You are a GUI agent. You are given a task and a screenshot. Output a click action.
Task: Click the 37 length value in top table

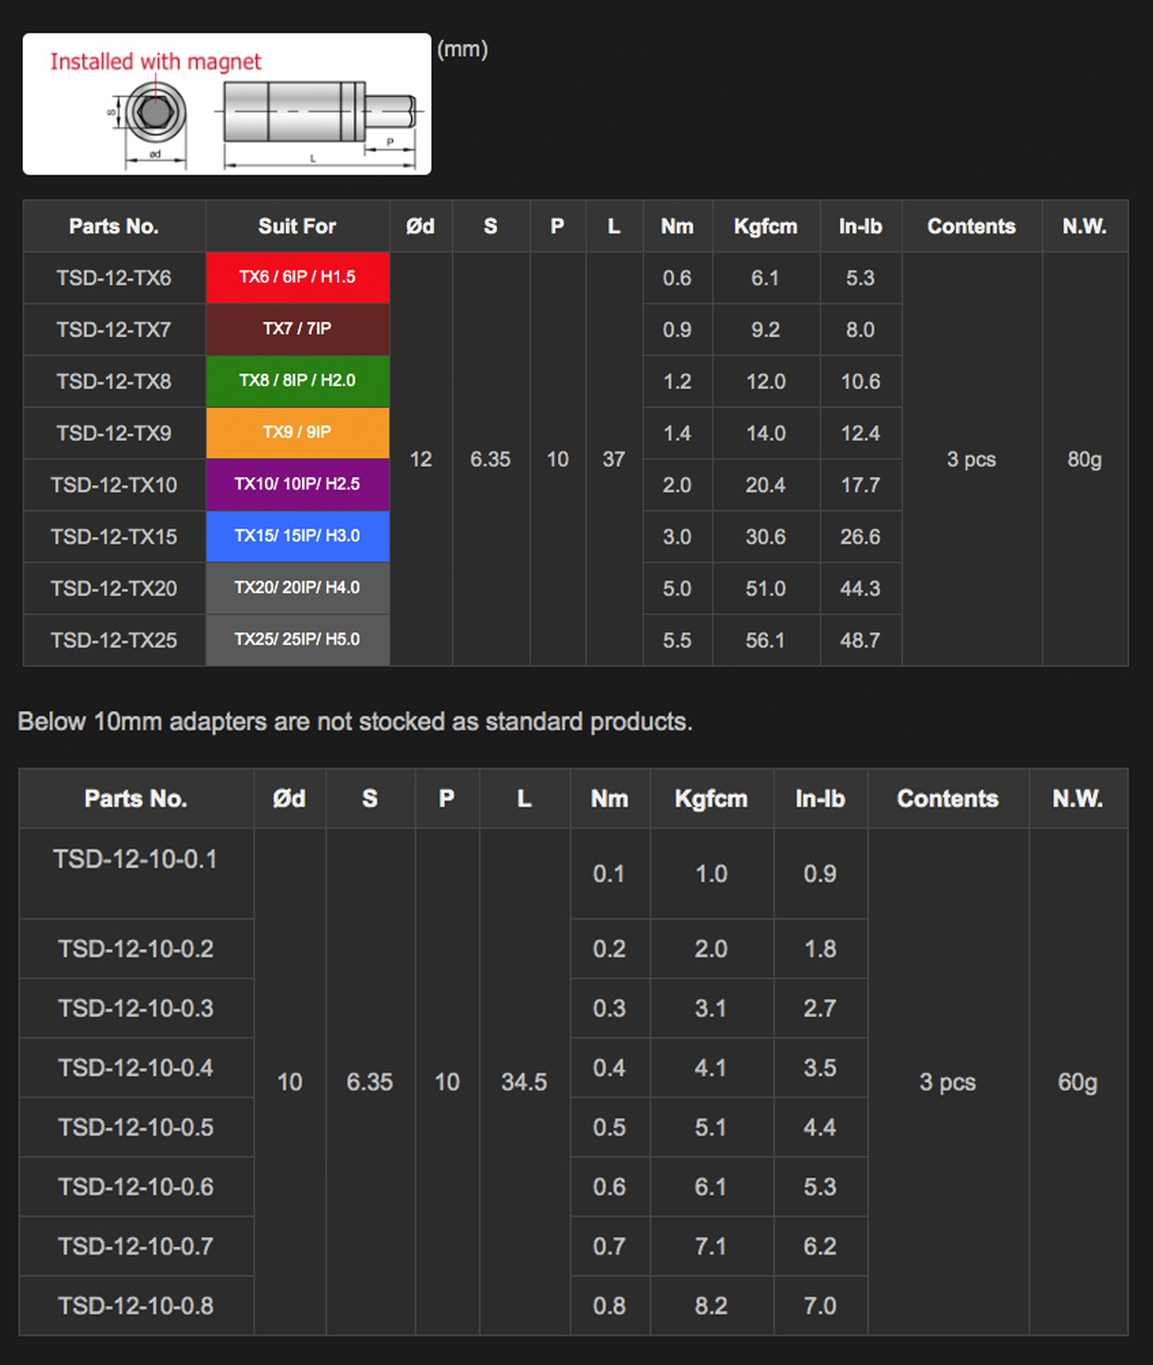tap(614, 460)
